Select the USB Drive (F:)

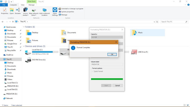[140, 52]
